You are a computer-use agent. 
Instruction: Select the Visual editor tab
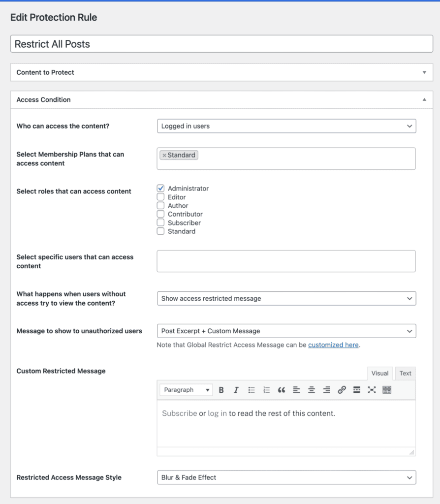click(379, 373)
